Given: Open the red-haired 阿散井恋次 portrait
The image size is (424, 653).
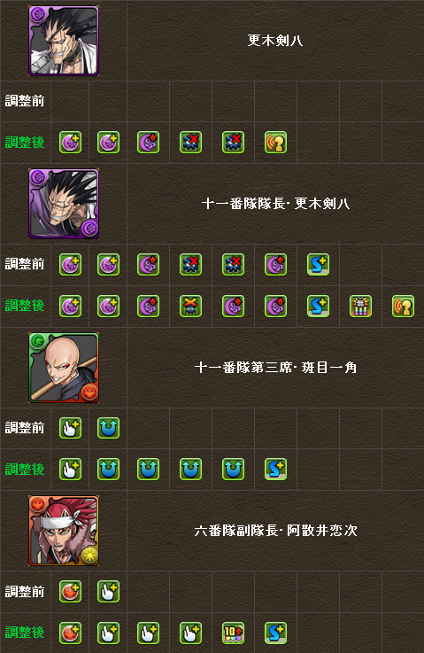Looking at the screenshot, I should 64,531.
